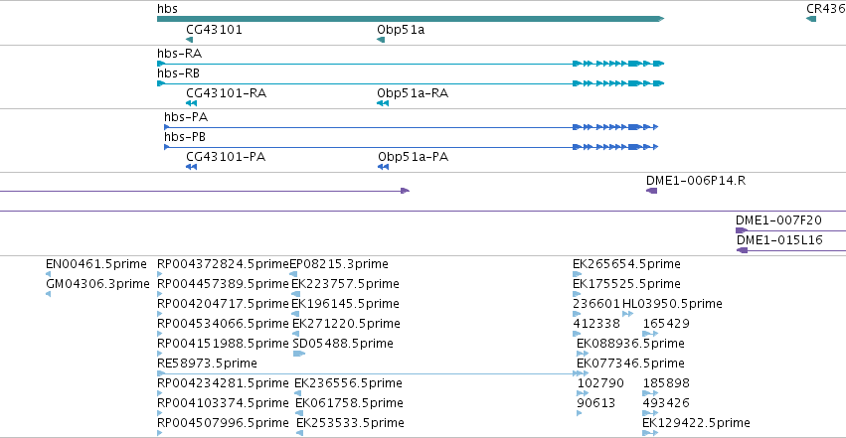846x438 pixels.
Task: Select the hbs-RB transcript line
Action: tap(411, 83)
